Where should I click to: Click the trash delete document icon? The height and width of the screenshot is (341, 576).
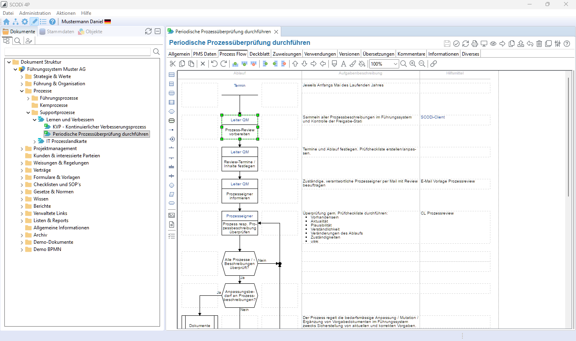[x=539, y=44]
